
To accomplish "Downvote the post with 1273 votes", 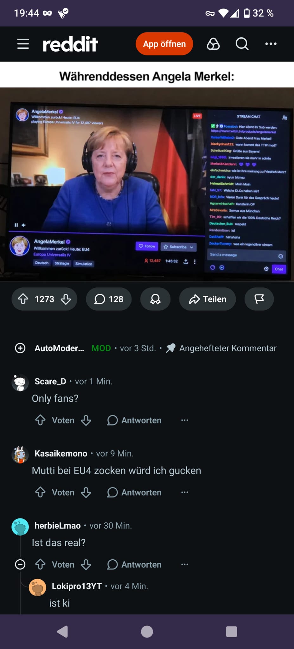I will (x=66, y=299).
